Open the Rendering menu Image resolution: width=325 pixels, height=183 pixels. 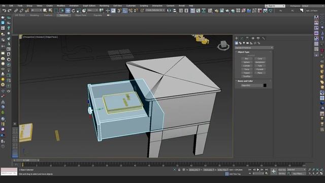[x=104, y=6]
